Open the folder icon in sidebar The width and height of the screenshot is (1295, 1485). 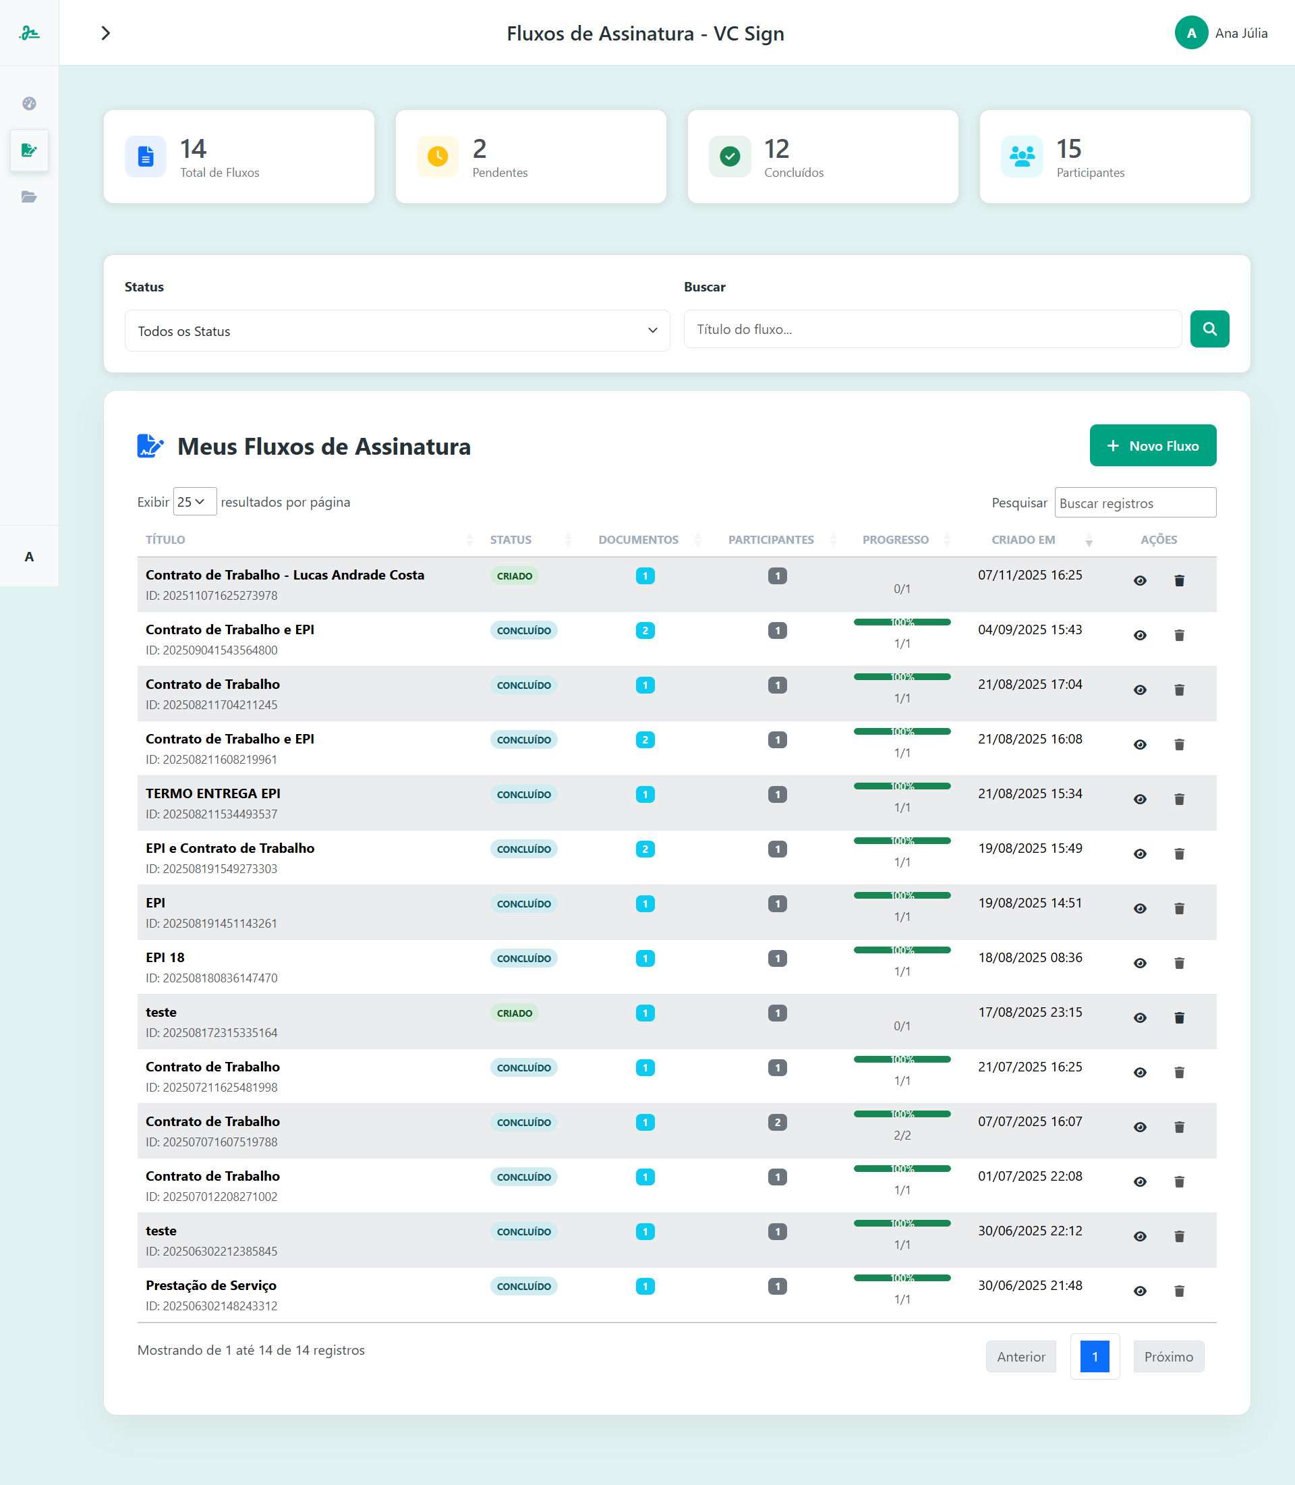coord(29,196)
